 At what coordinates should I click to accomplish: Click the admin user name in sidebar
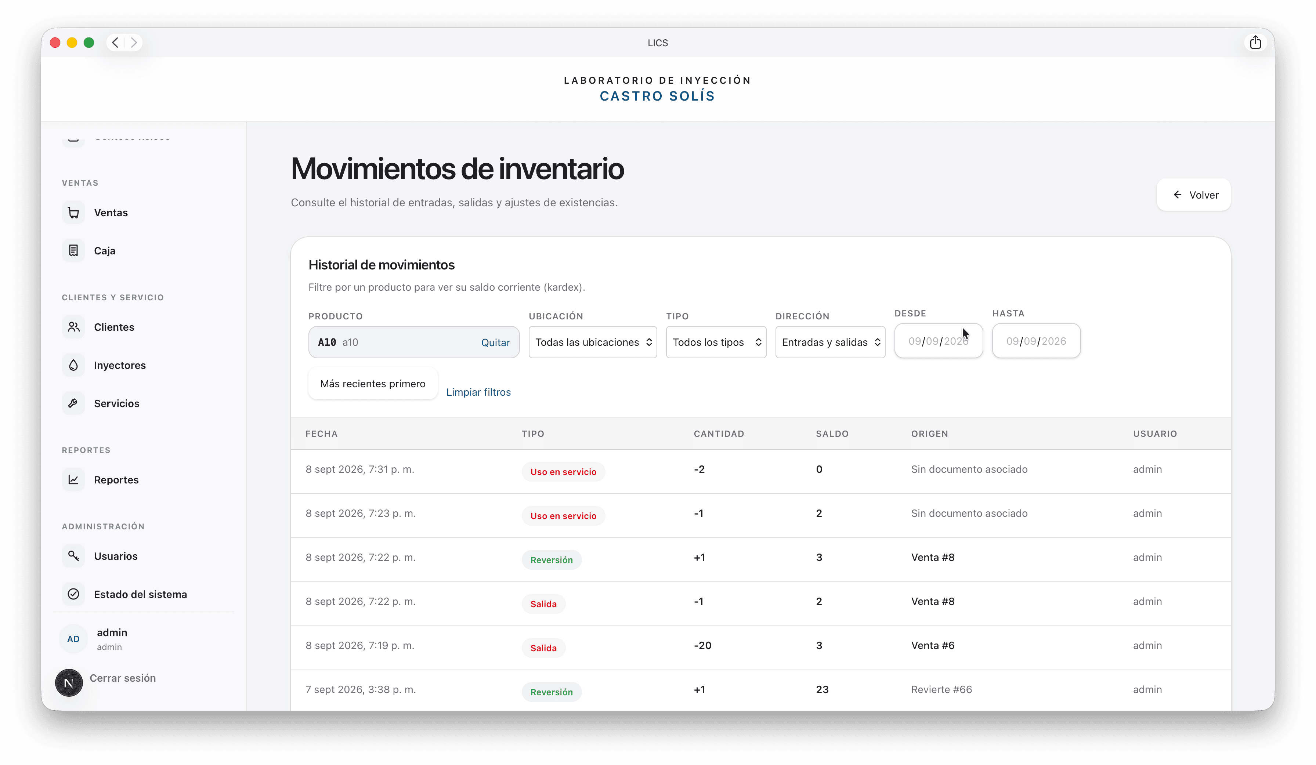pos(112,632)
